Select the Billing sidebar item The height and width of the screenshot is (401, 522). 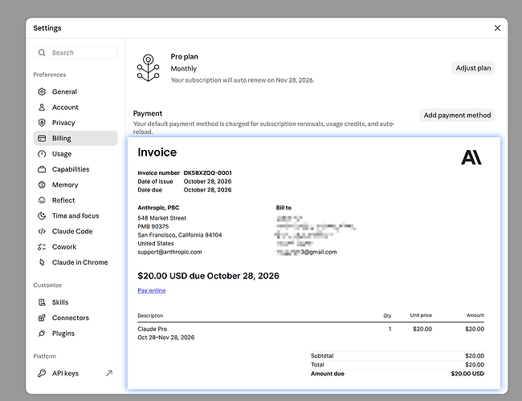click(x=75, y=138)
